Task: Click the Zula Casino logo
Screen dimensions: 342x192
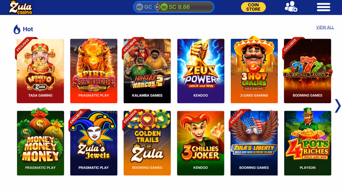Action: point(21,8)
